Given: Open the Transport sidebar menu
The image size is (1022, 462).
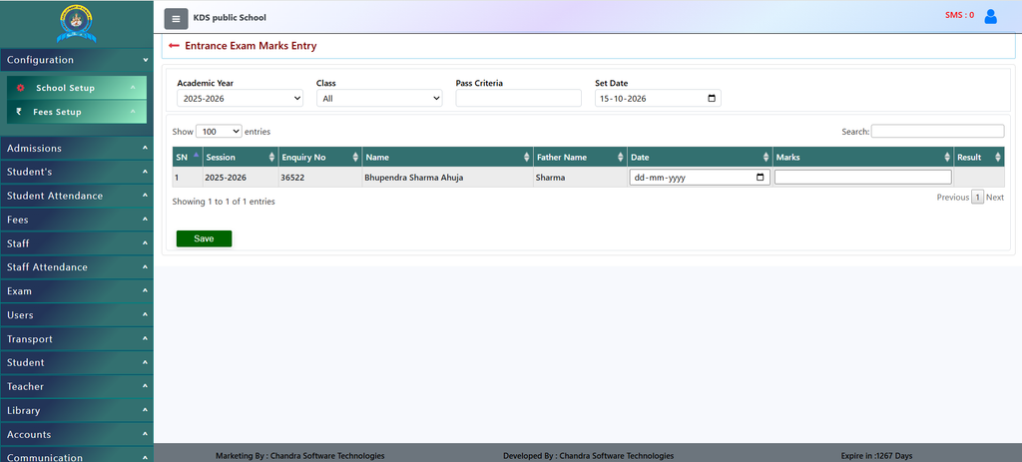Looking at the screenshot, I should click(77, 339).
